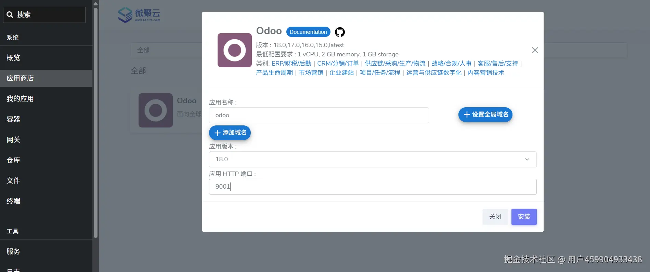Close the dialog with the X icon
Viewport: 650px width, 272px height.
(x=535, y=50)
